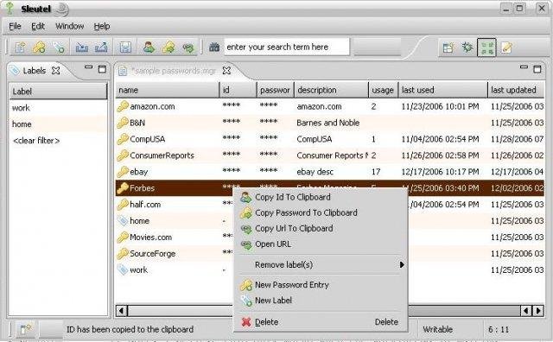Choose New Label from context menu
This screenshot has width=553, height=342.
pyautogui.click(x=321, y=301)
